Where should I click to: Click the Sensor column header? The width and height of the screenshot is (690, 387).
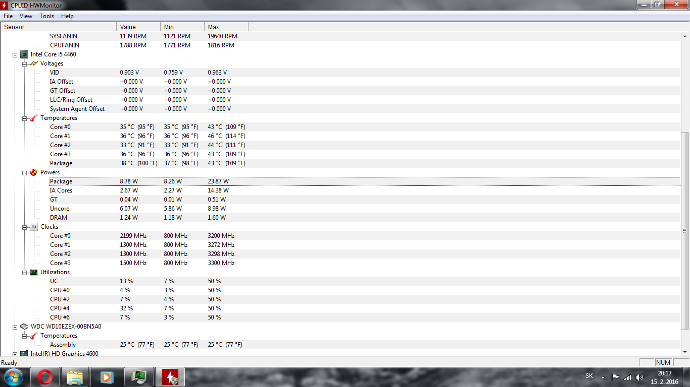tap(59, 27)
